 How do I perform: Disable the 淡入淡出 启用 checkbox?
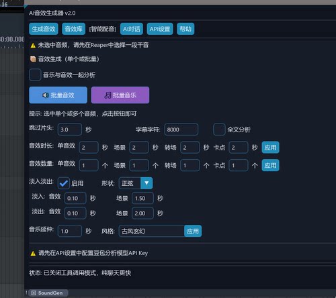[x=64, y=183]
